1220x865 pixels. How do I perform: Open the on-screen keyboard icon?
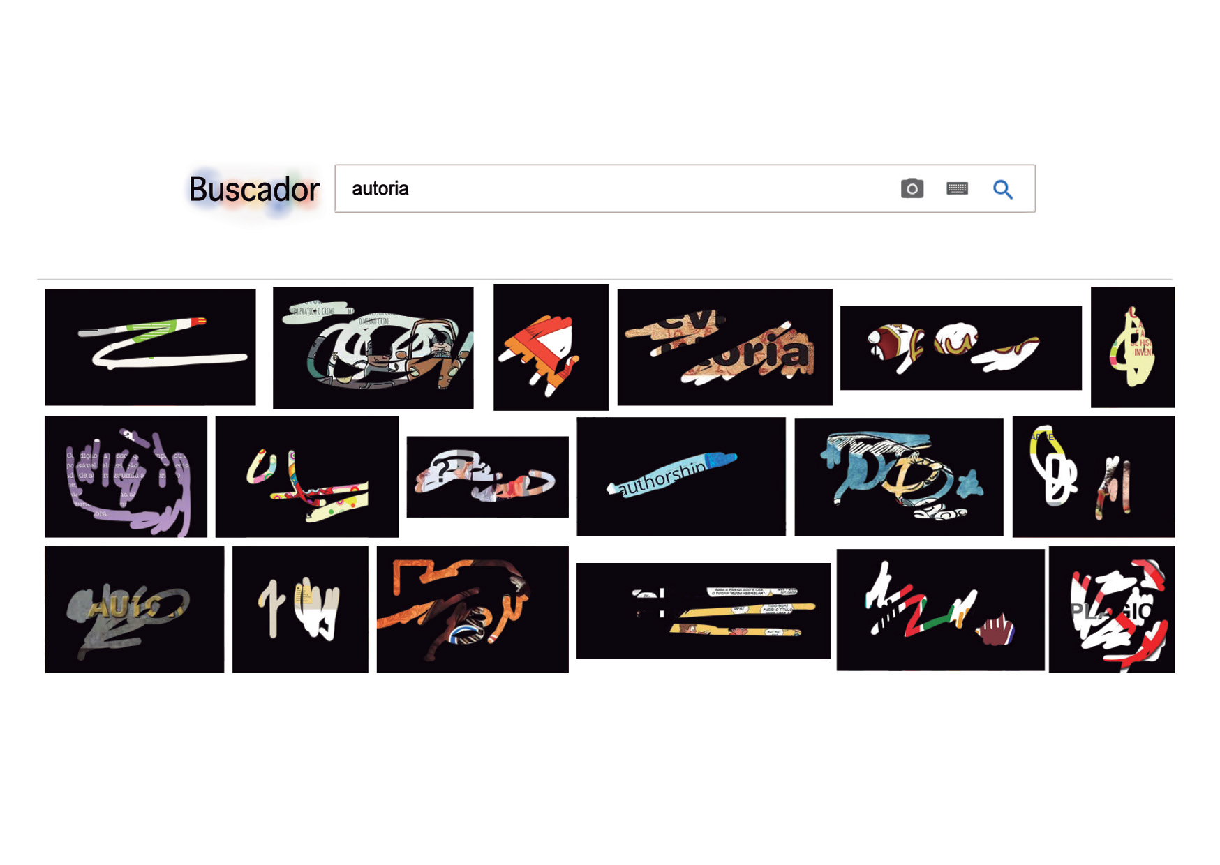[x=957, y=188]
